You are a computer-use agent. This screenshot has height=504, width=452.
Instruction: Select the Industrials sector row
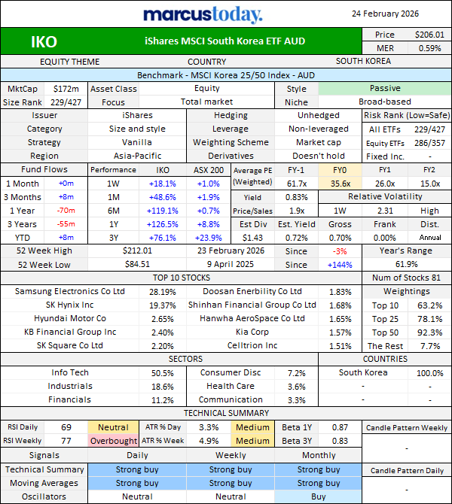point(93,387)
